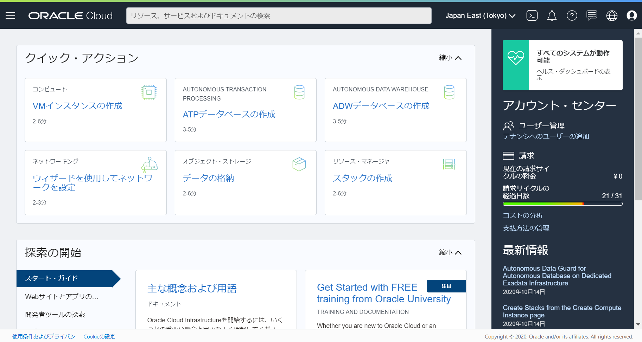Click the resource search input field
The height and width of the screenshot is (342, 642).
tap(279, 16)
